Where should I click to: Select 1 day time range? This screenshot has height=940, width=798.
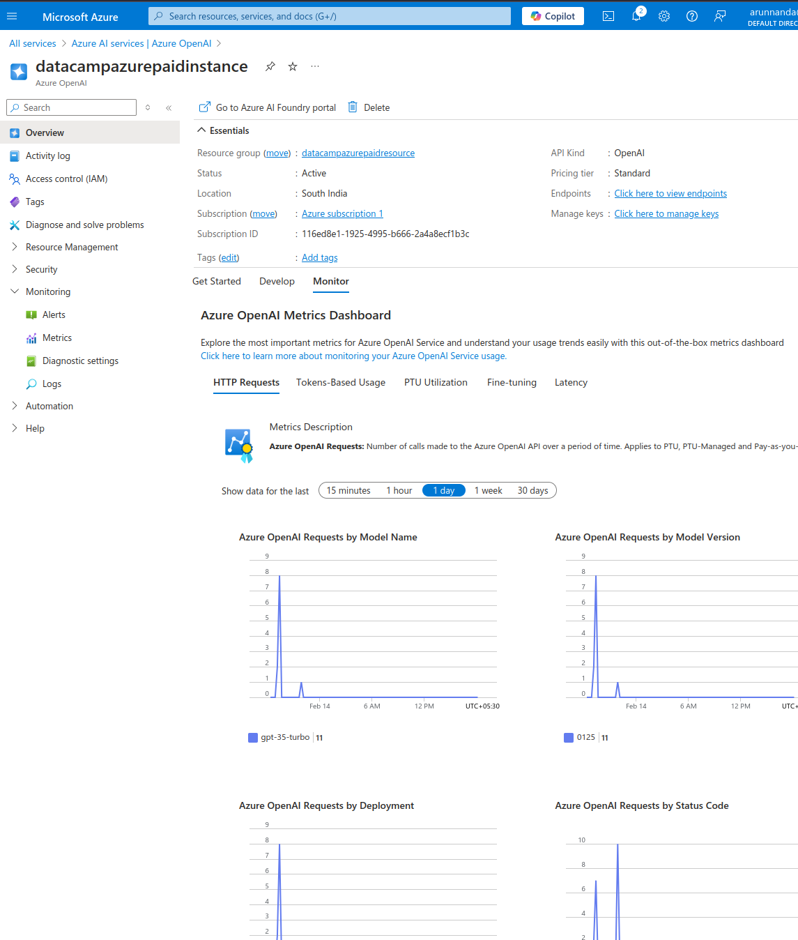pyautogui.click(x=444, y=490)
